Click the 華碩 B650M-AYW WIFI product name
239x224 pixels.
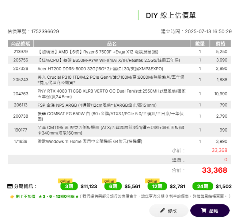pyautogui.click(x=109, y=60)
